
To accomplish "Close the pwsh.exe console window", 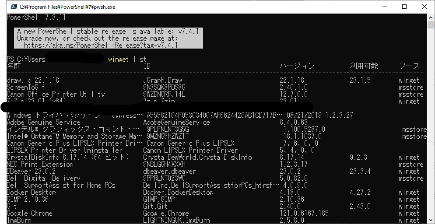I will pyautogui.click(x=424, y=7).
